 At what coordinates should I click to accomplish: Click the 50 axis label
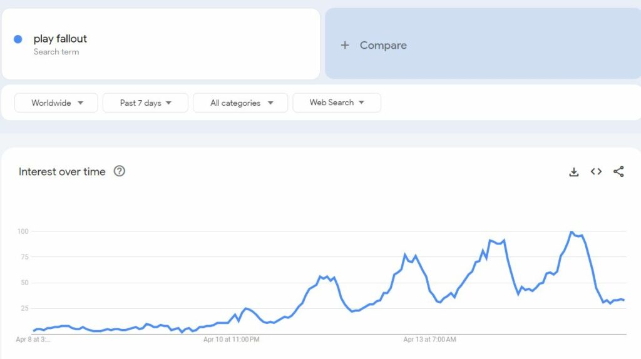tap(24, 283)
